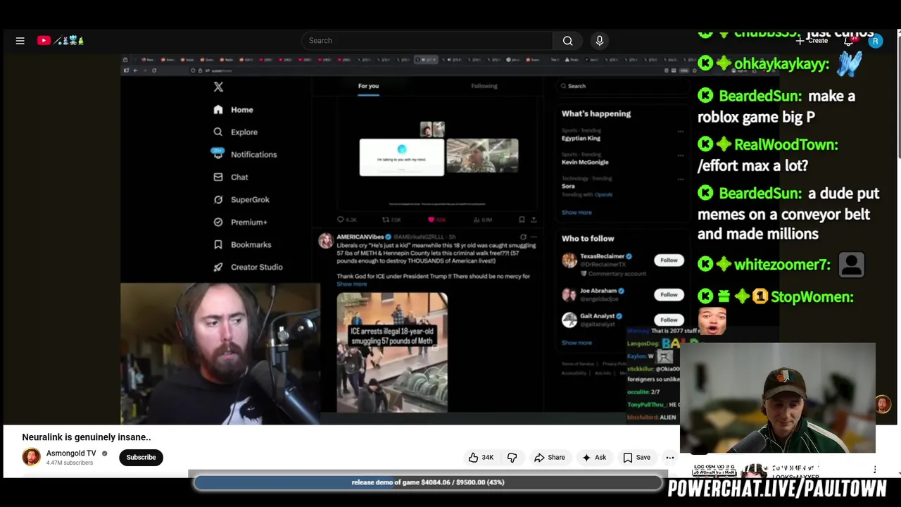The width and height of the screenshot is (901, 507).
Task: Open the Sora trending topic
Action: 568,187
